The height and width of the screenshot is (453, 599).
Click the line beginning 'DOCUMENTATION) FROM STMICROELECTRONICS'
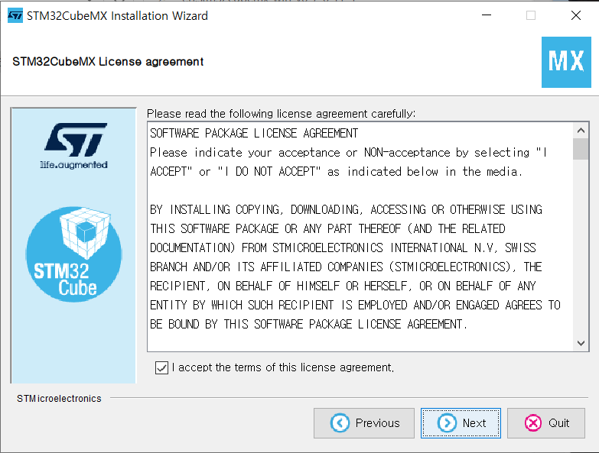[343, 248]
